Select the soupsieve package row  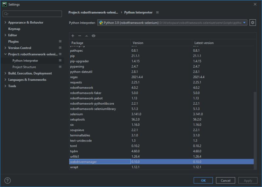[x=161, y=130]
